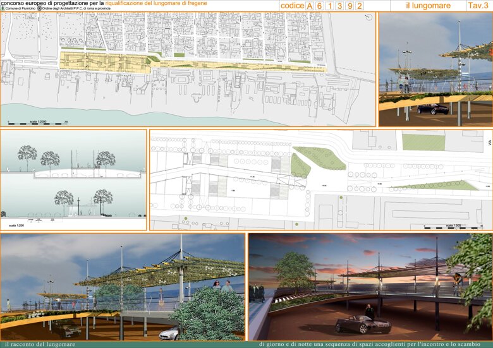The height and width of the screenshot is (348, 493).
Task: Open the daytime pergola render thumbnail
Action: coord(123,287)
